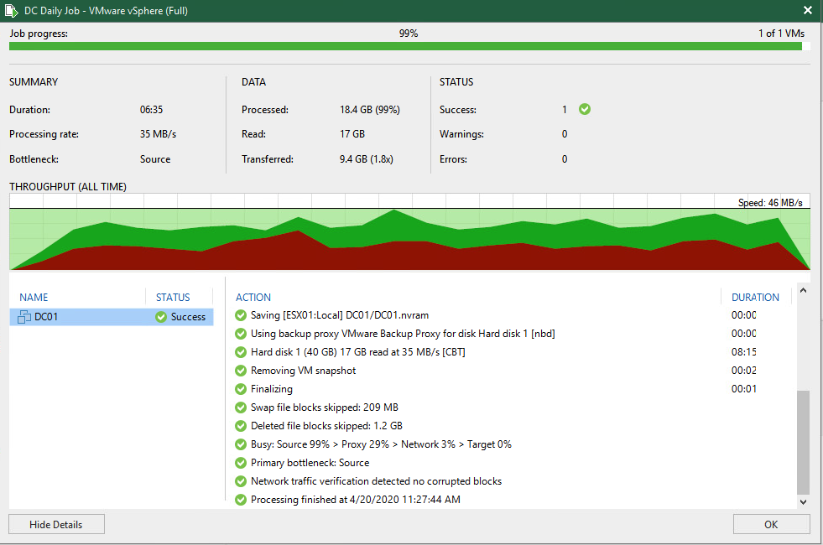Click the 99% job progress text
The image size is (823, 545).
[x=409, y=34]
